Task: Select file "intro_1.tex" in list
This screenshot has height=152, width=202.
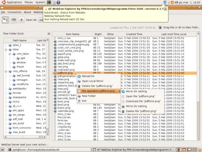Action: click(64, 38)
